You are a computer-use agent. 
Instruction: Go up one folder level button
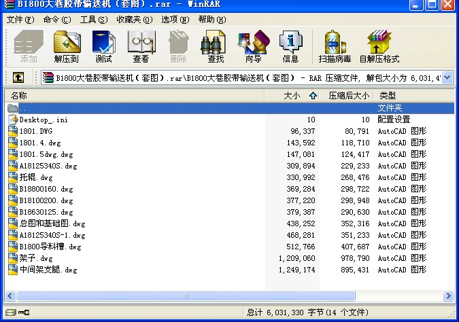point(18,77)
